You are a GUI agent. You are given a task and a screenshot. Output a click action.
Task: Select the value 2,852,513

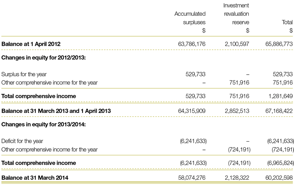pyautogui.click(x=236, y=110)
